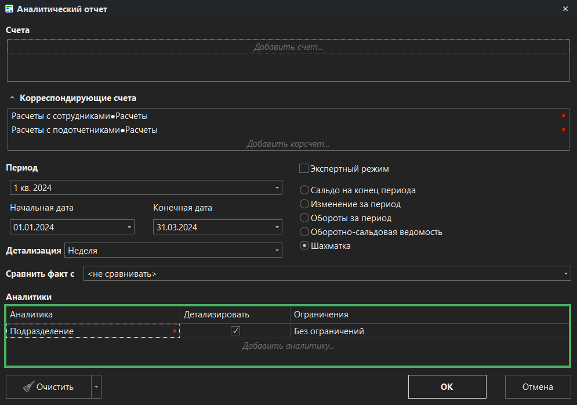Pick Оборотно-сальдовая ведомость report type

(x=304, y=232)
